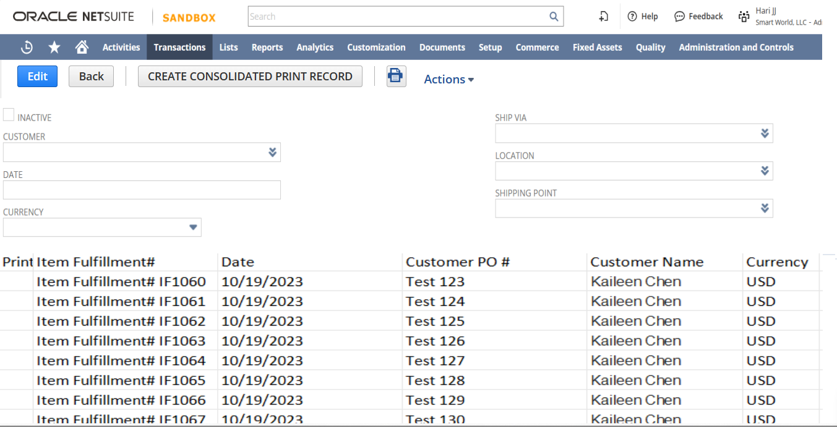Open the role switcher for Hari JJ

(x=744, y=17)
